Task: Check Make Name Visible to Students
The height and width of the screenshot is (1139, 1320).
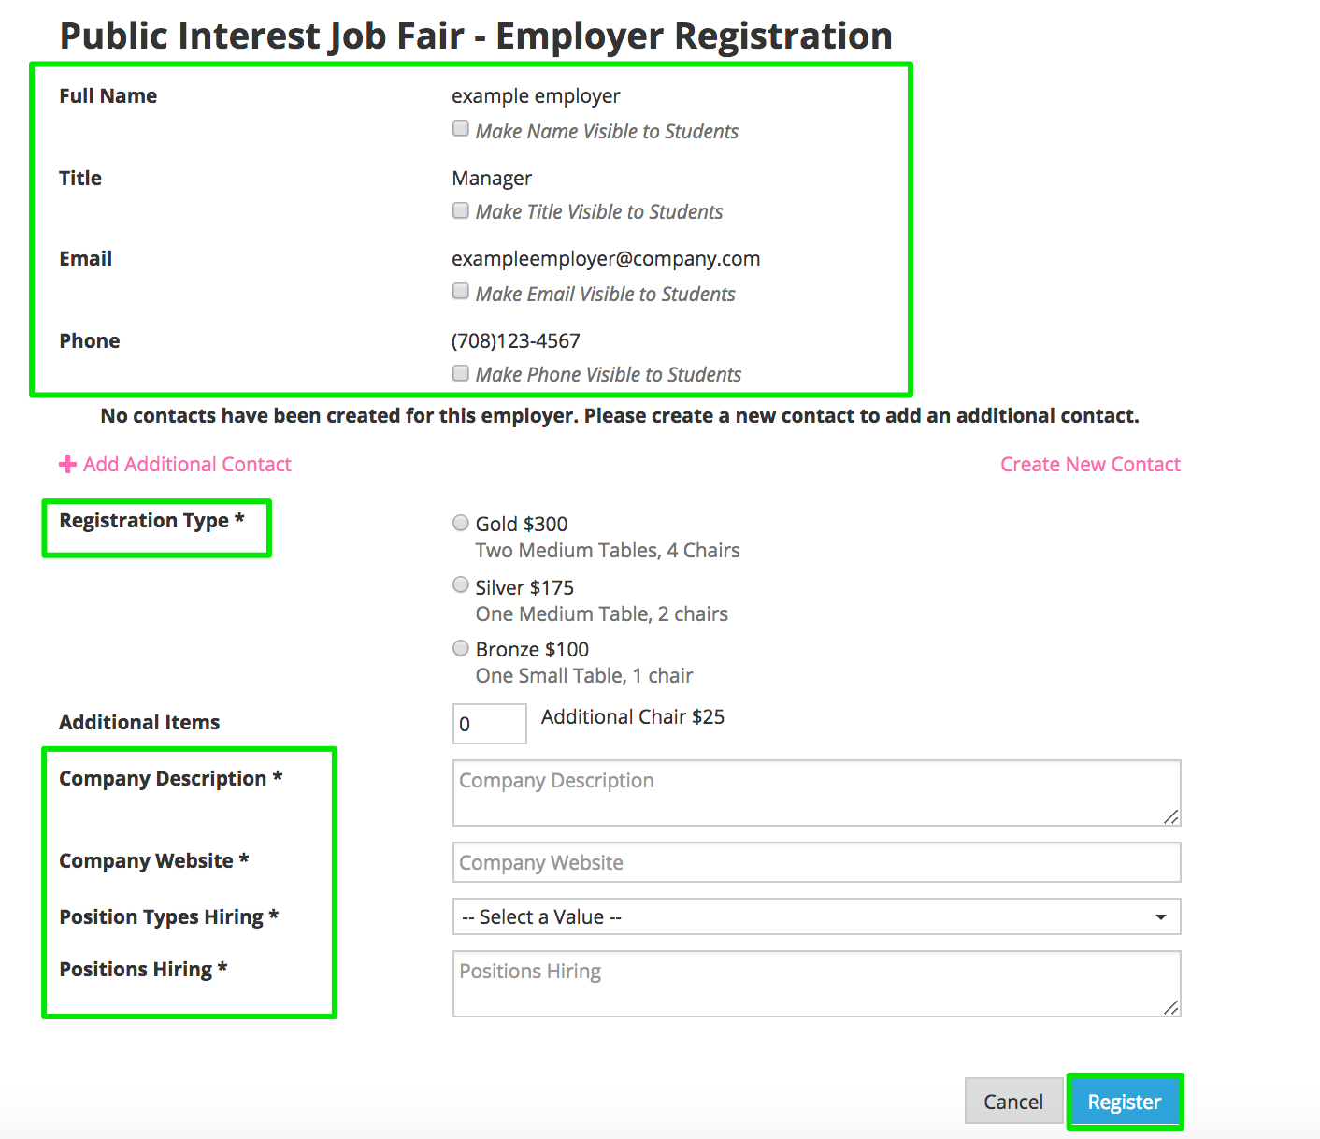Action: [x=461, y=129]
